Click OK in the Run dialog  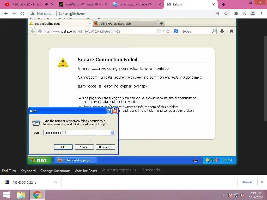(63, 147)
